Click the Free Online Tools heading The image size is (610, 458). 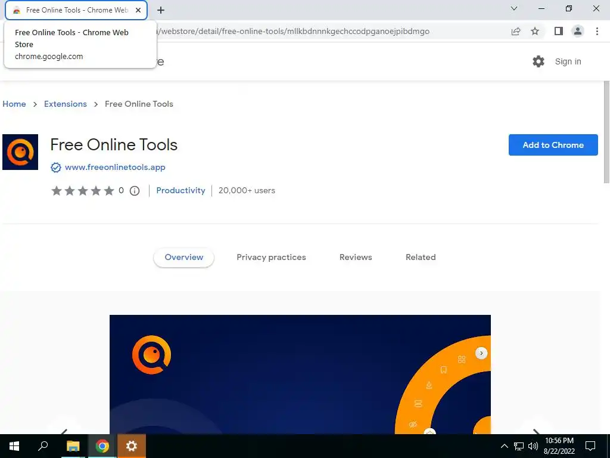click(114, 145)
